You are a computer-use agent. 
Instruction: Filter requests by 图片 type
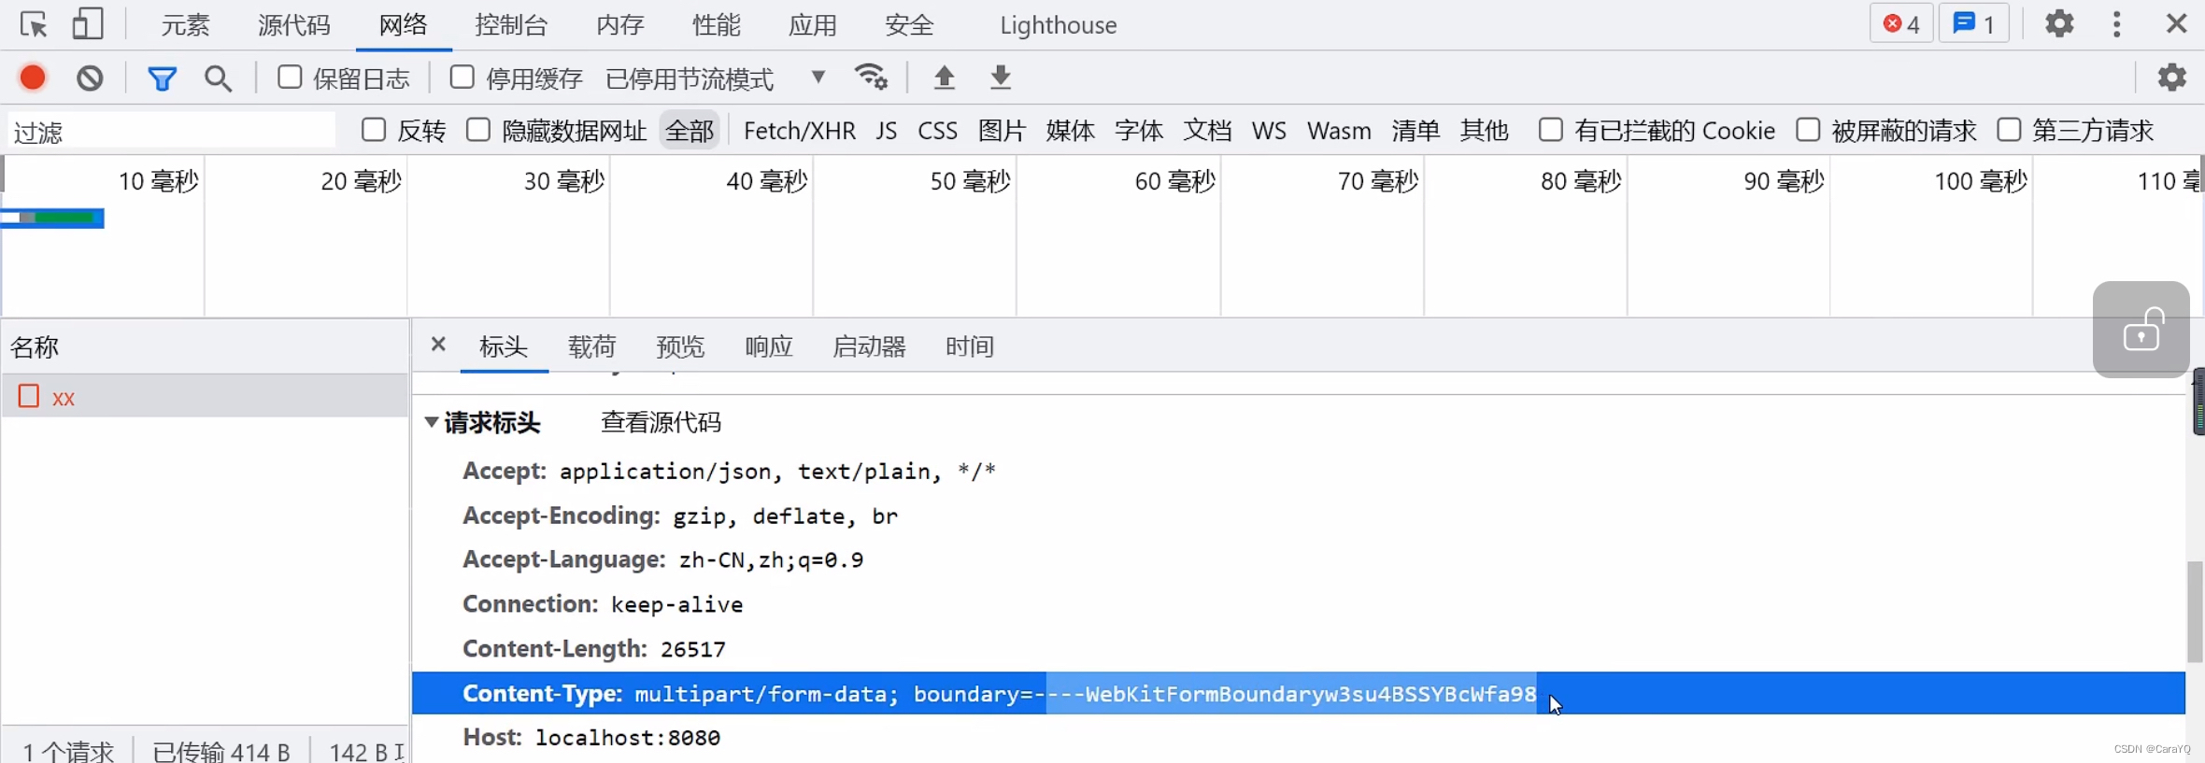[1003, 131]
